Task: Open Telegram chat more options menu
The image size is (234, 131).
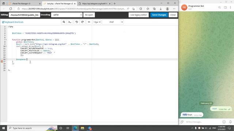Action: click(x=231, y=7)
